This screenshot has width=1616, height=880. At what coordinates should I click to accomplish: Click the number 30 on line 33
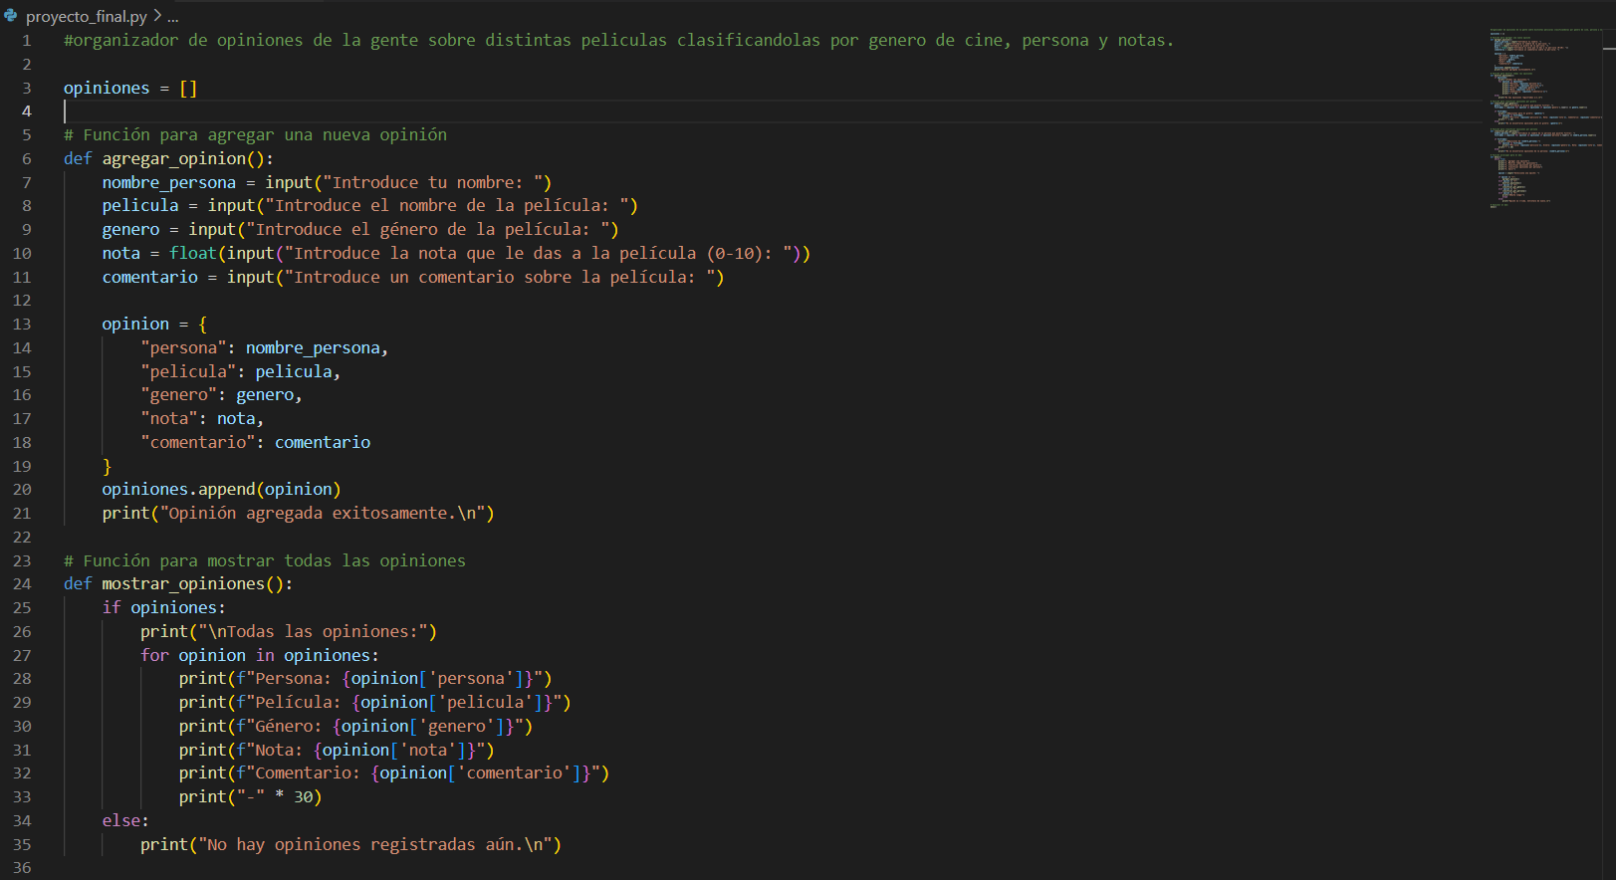pos(304,797)
